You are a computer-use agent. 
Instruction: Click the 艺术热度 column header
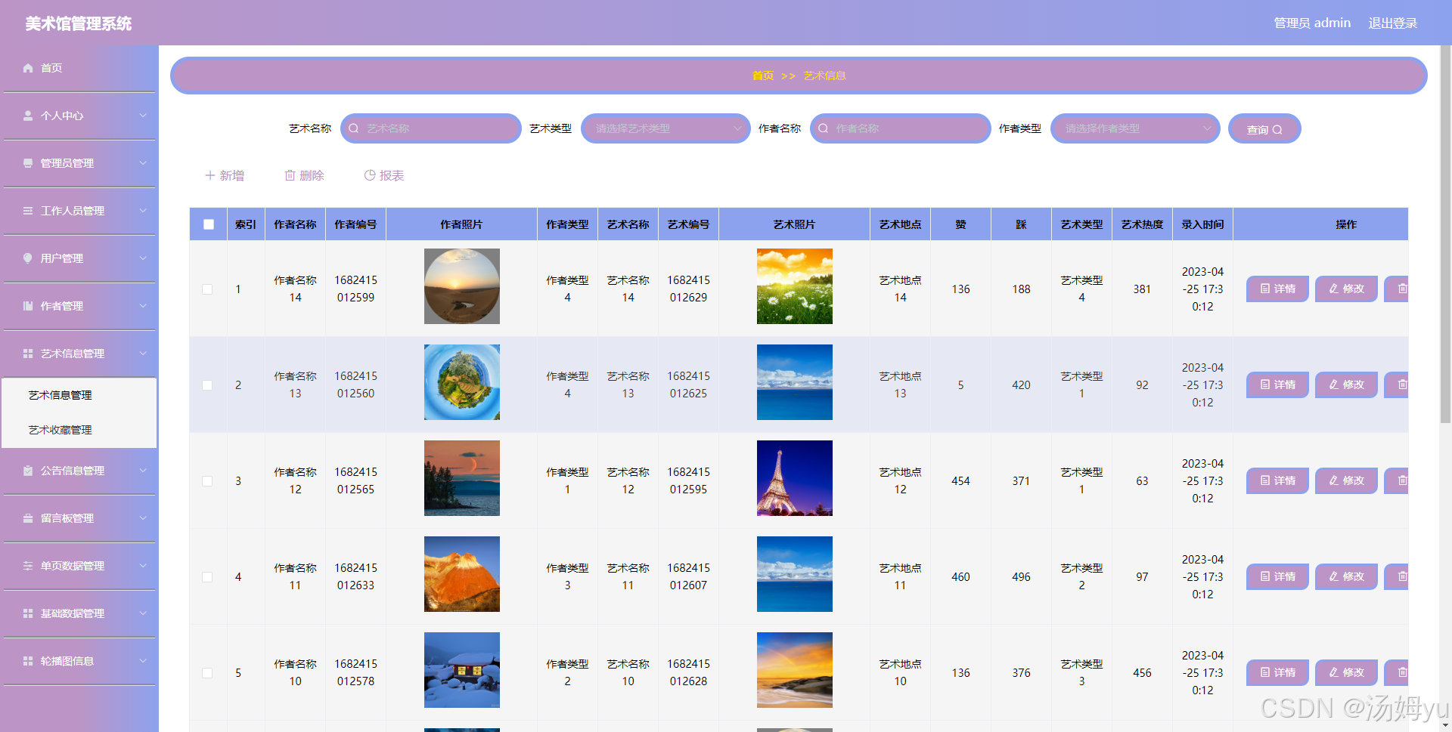click(1142, 224)
